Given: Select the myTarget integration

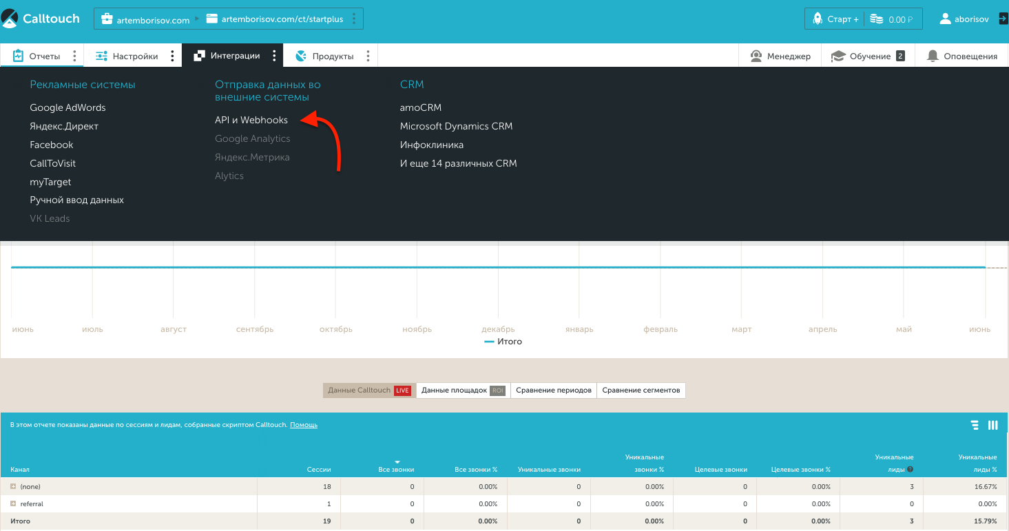Looking at the screenshot, I should coord(50,182).
